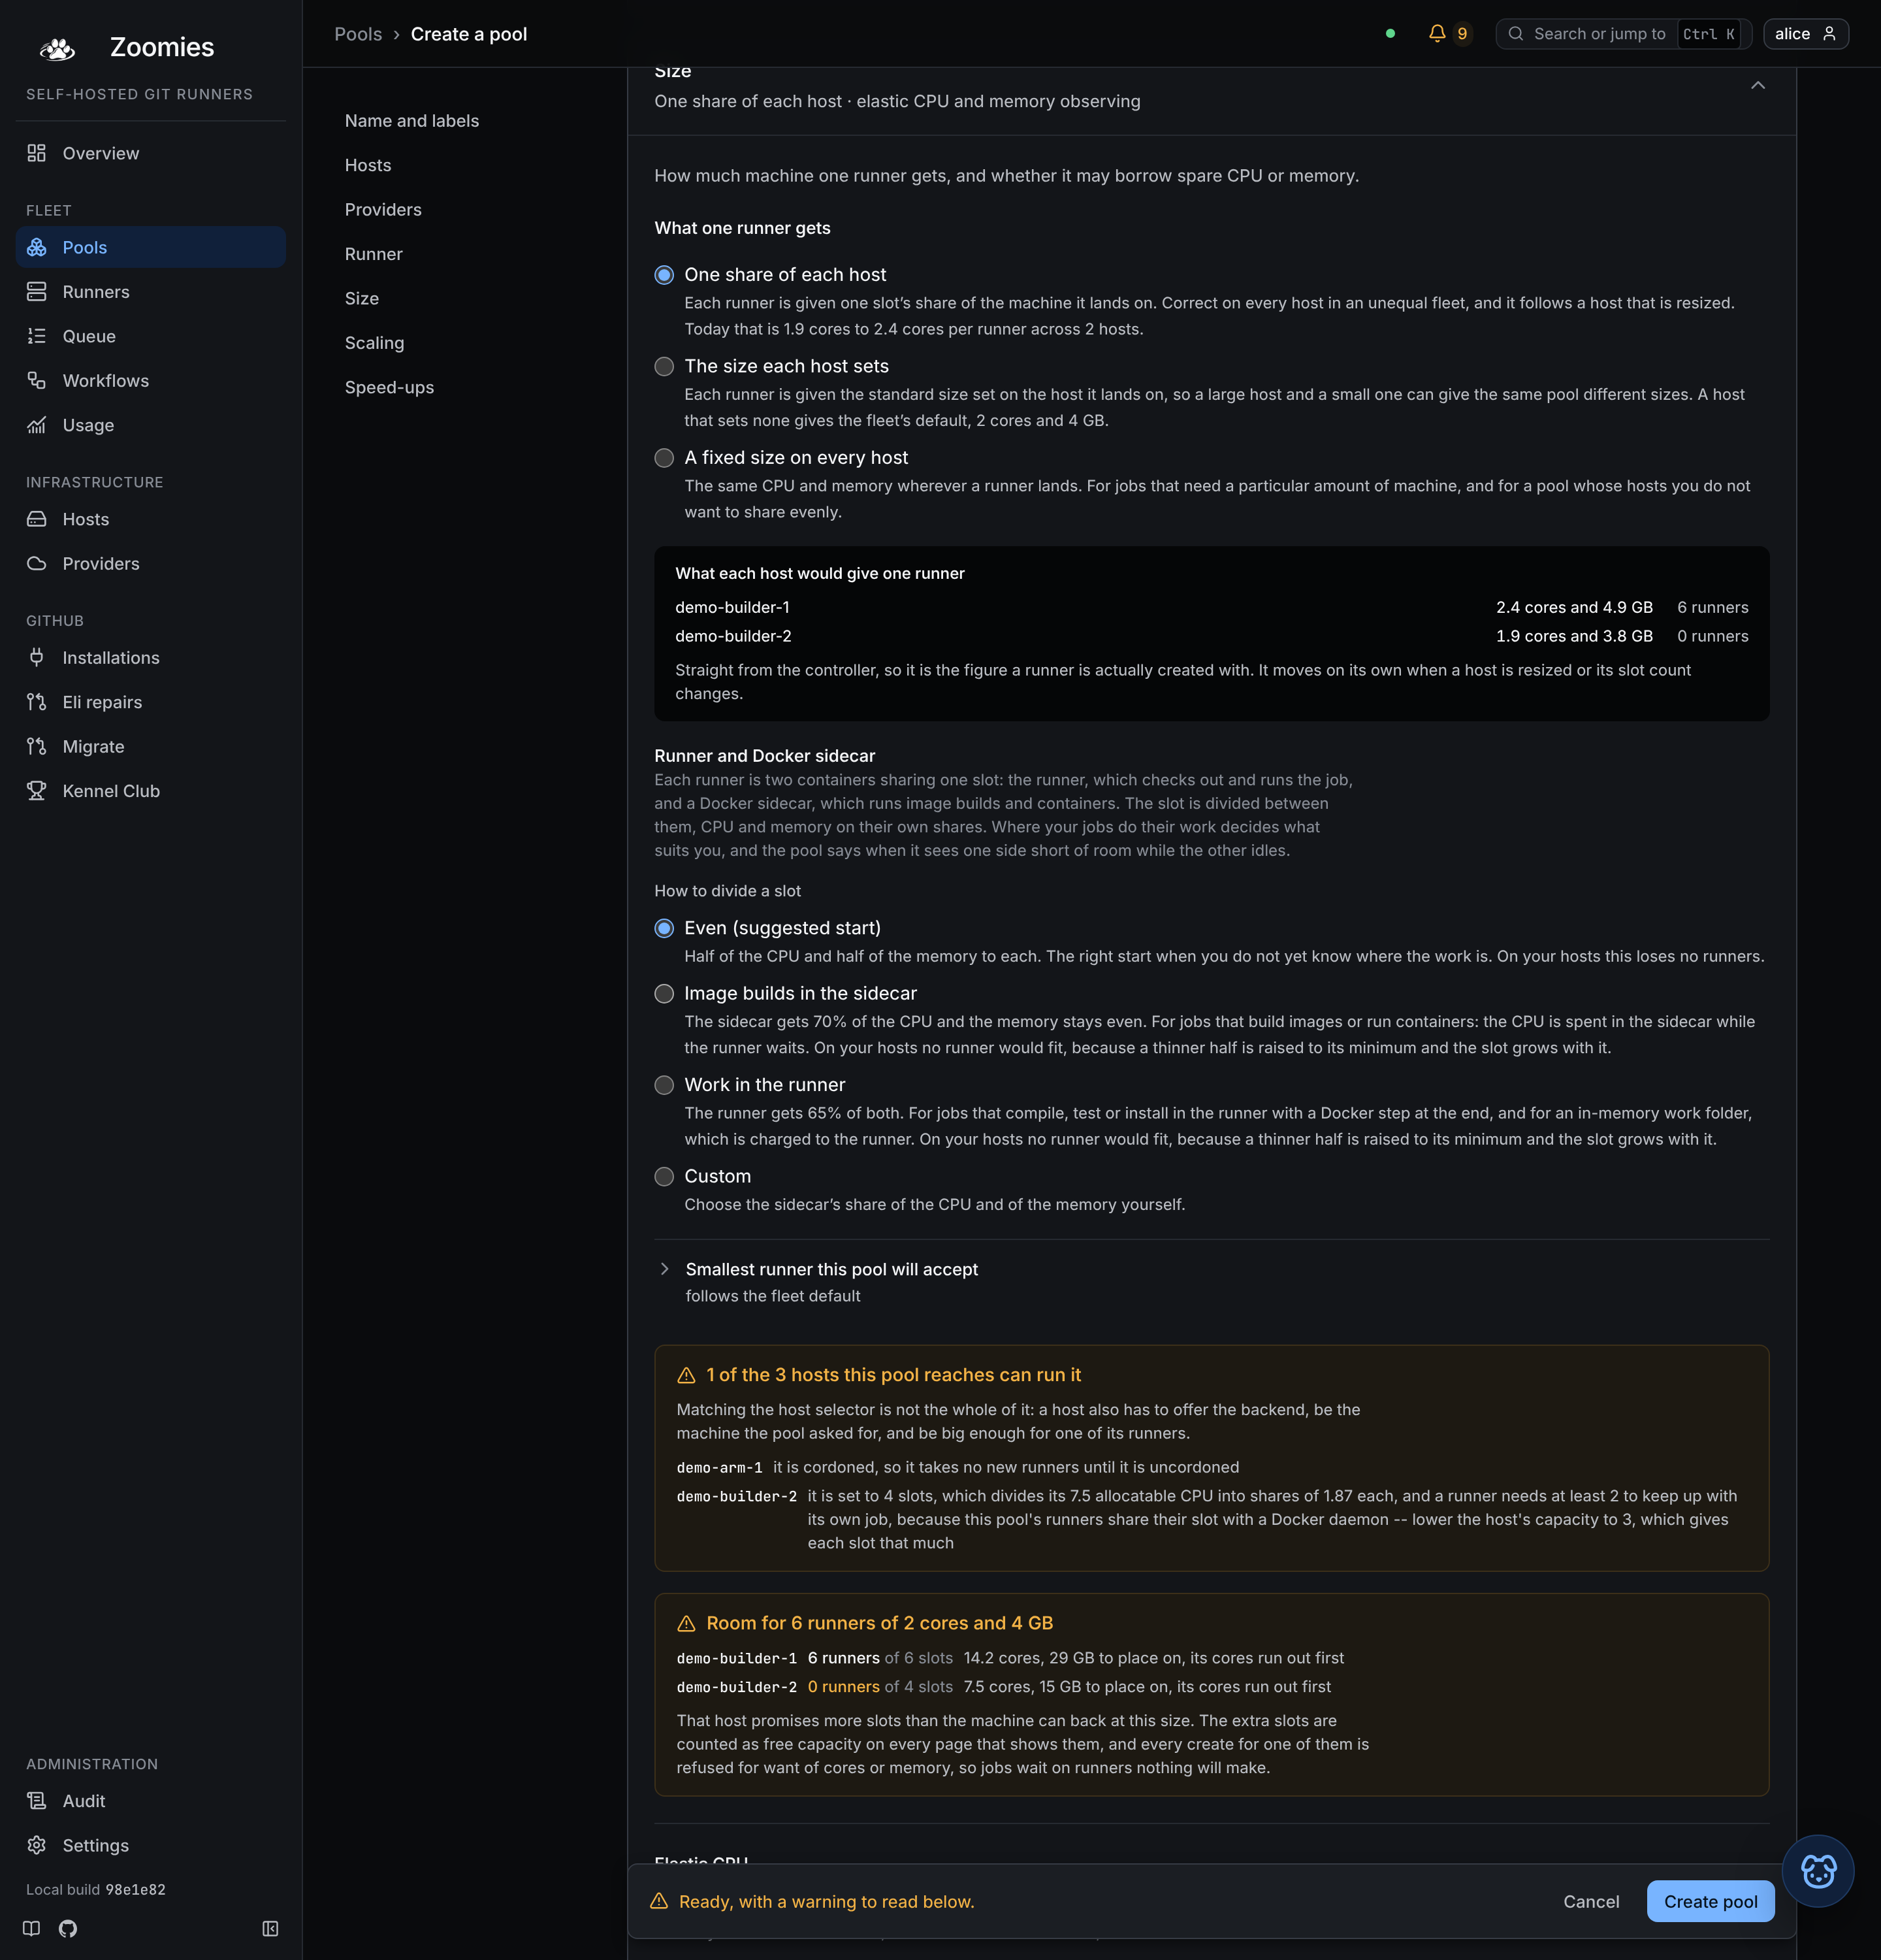Select 'One share of each host' radio

[x=664, y=275]
